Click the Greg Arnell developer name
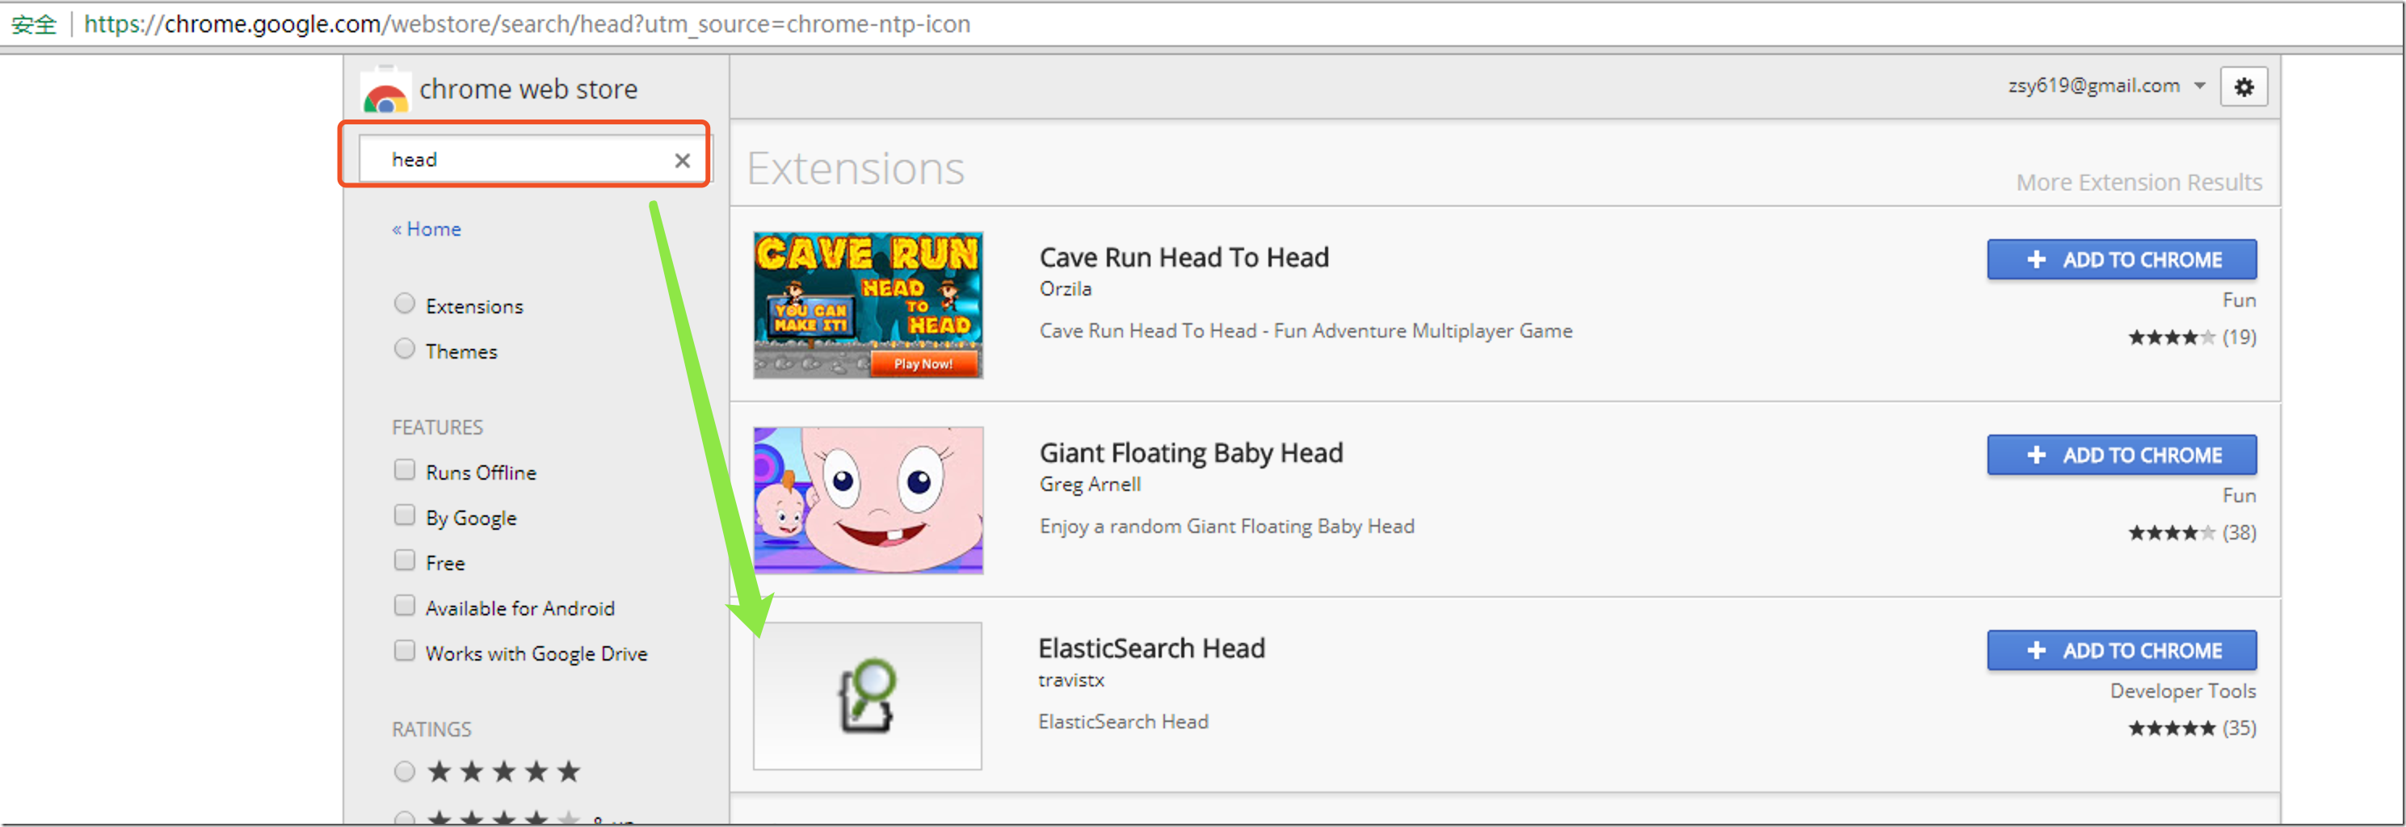The image size is (2406, 827). click(1090, 485)
